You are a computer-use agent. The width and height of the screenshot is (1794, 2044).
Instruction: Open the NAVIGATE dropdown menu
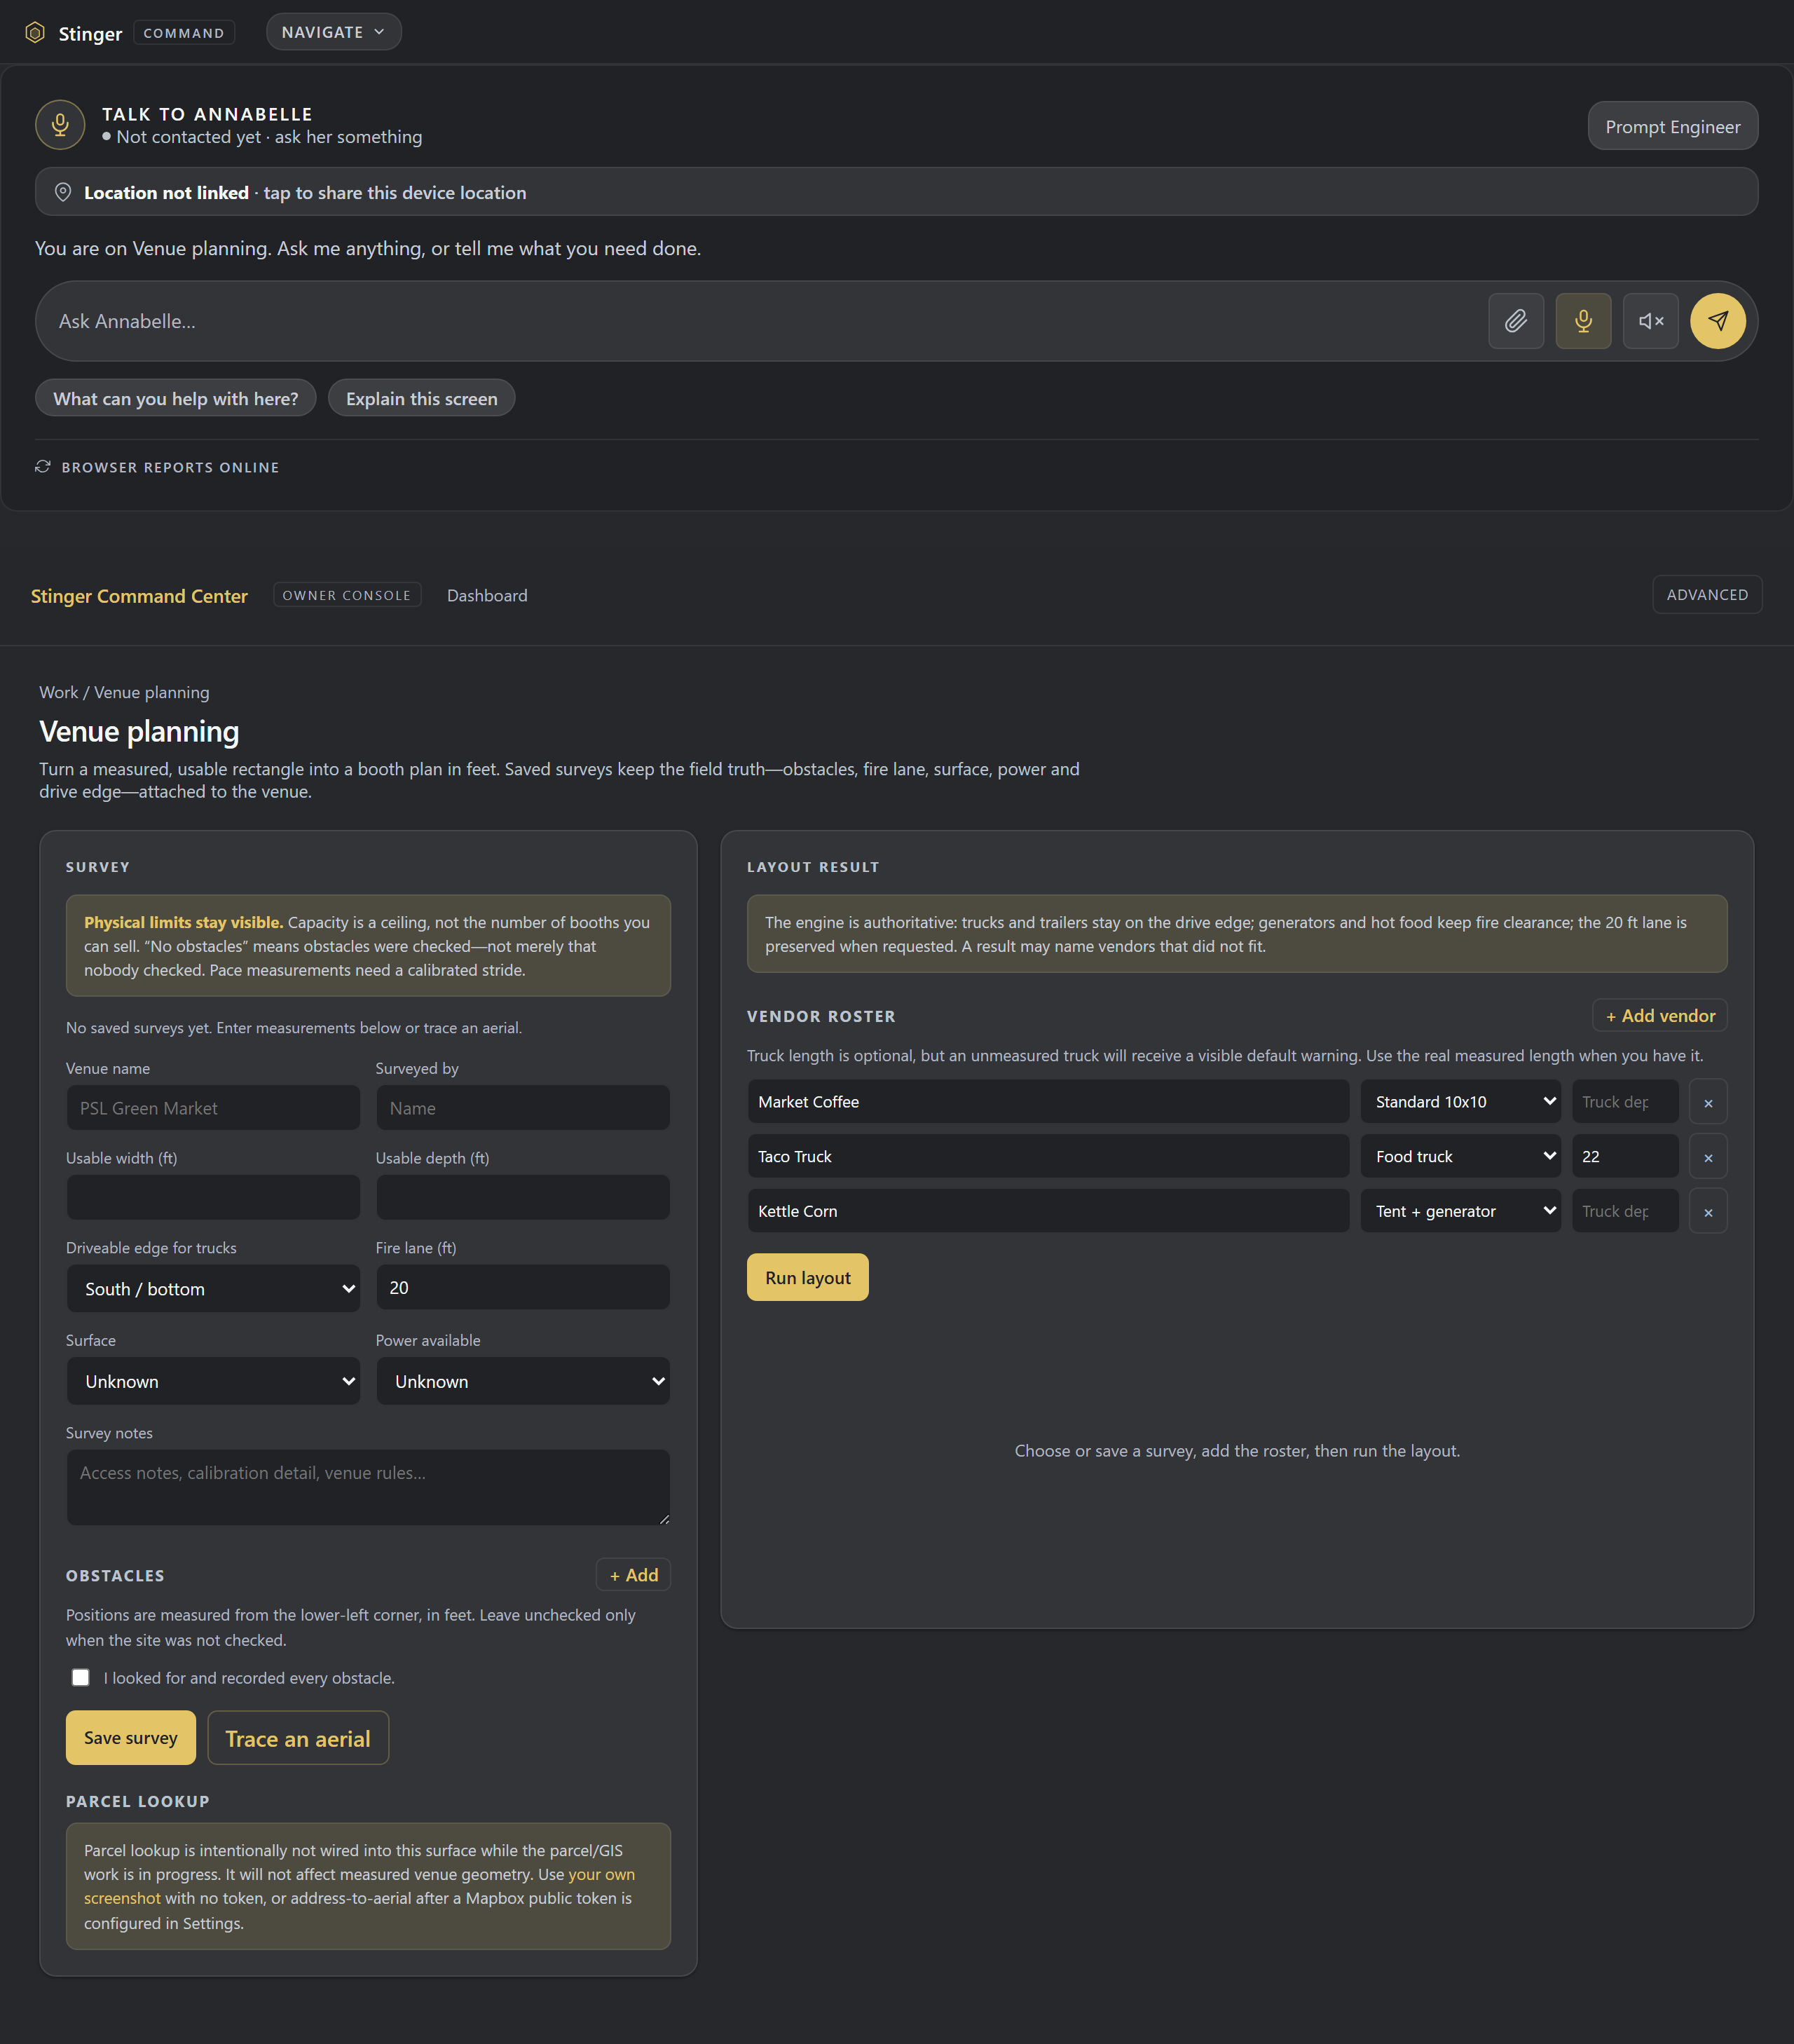(333, 32)
